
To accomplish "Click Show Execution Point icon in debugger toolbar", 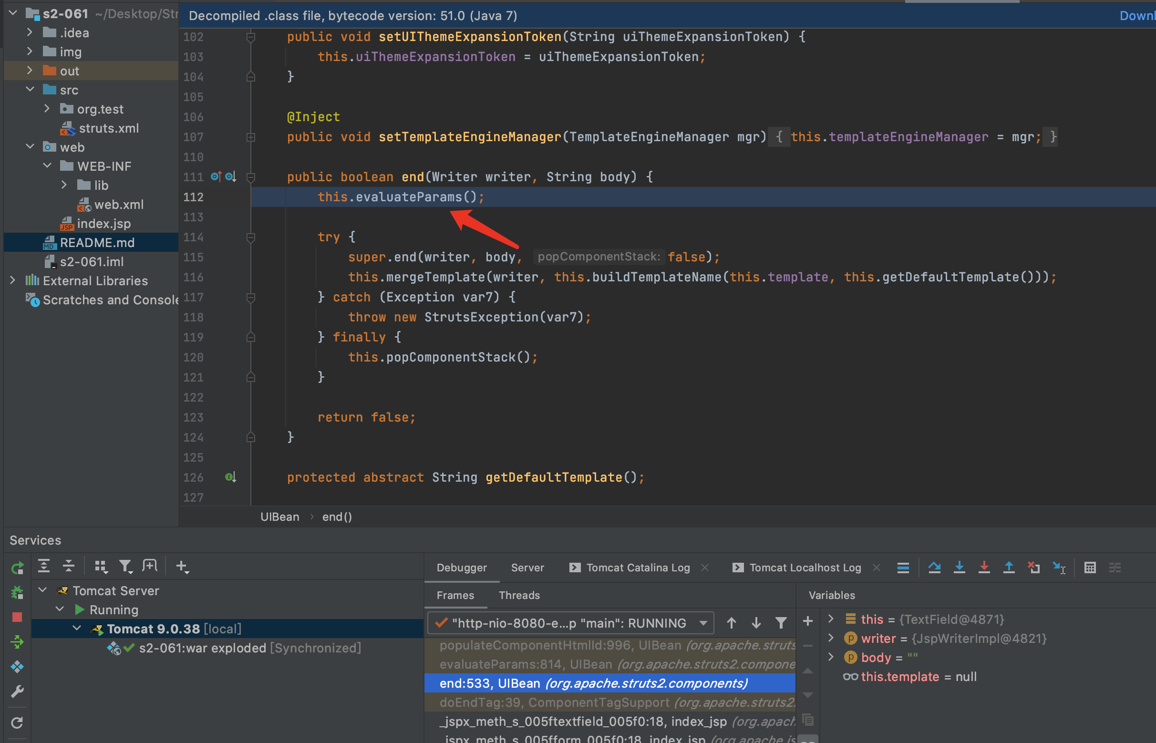I will tap(903, 568).
